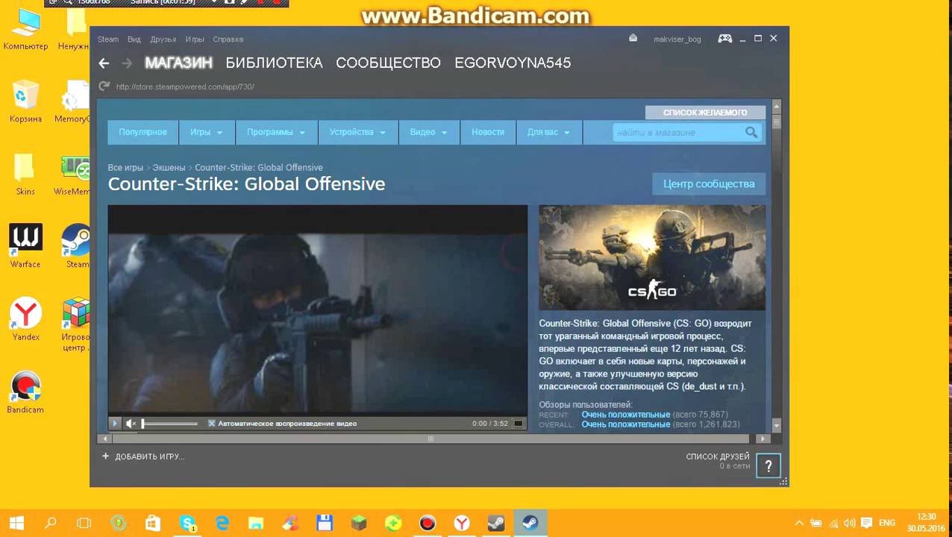Adjust the trailer volume slider
This screenshot has height=537, width=952.
[169, 424]
